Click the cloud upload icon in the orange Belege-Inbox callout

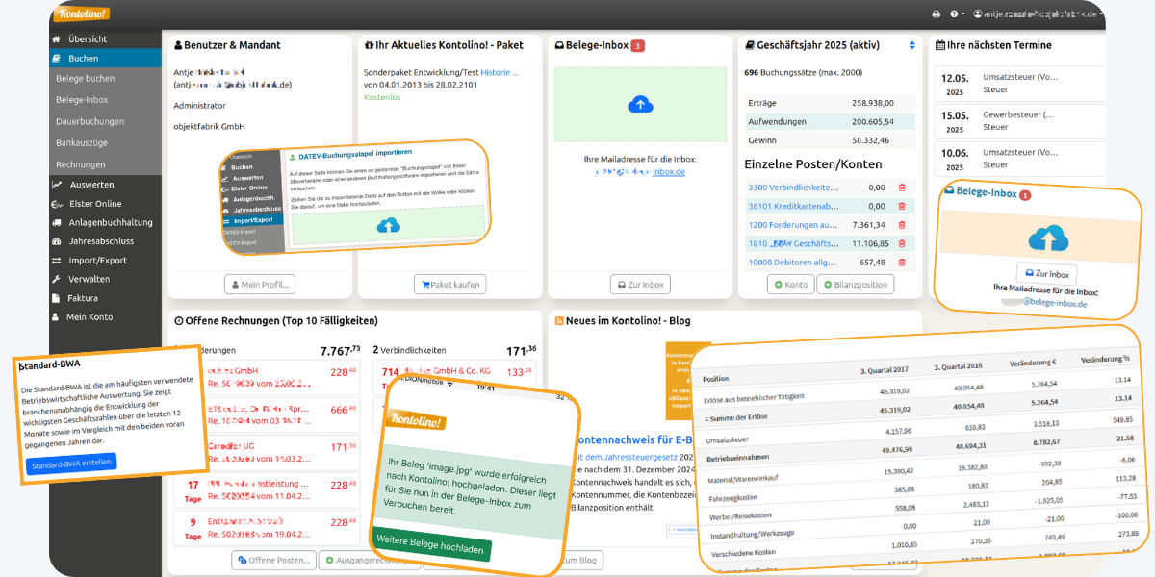point(1047,238)
